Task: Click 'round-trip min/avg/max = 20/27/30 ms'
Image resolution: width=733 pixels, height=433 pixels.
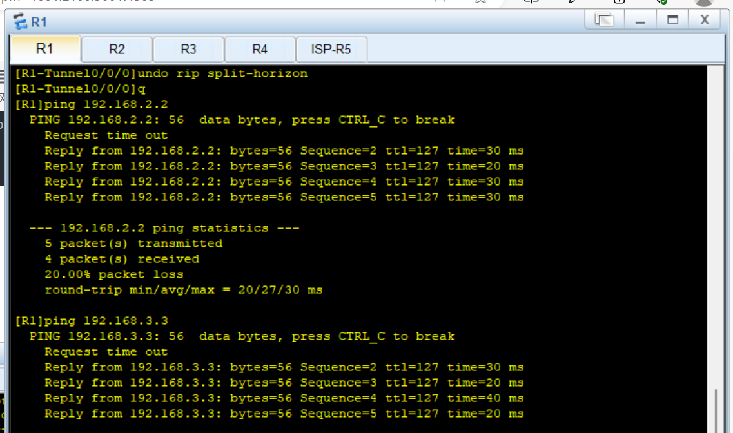Action: coord(184,289)
